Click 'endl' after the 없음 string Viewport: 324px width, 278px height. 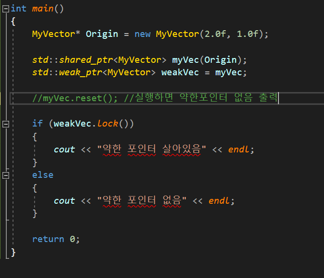click(219, 201)
